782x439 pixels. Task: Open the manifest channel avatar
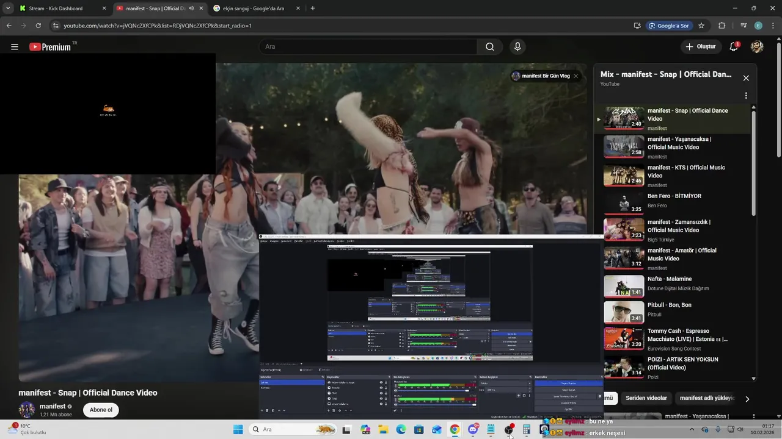[x=27, y=410]
